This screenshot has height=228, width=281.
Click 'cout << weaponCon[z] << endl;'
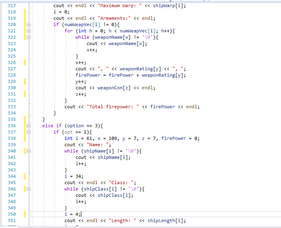click(115, 88)
